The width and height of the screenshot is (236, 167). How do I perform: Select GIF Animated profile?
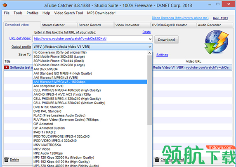point(90,124)
